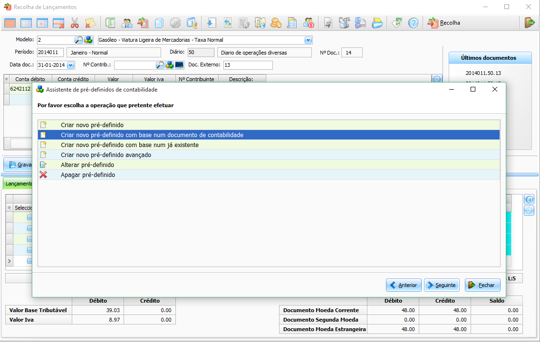540x342 pixels.
Task: Click the 'Conta crédito' column header
Action: click(x=73, y=79)
